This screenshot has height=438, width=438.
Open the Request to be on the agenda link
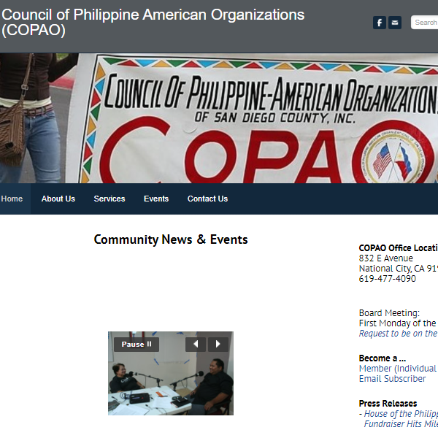click(x=399, y=334)
